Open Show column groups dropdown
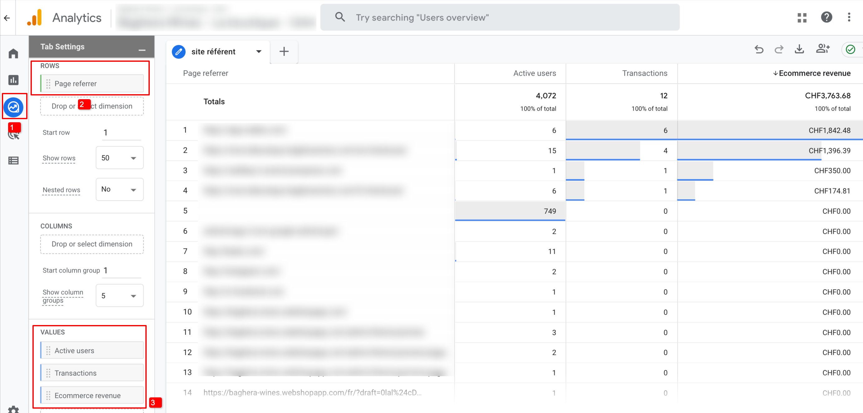 click(119, 295)
